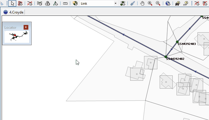
Task: Select the downstream trace tool
Action: click(205, 4)
